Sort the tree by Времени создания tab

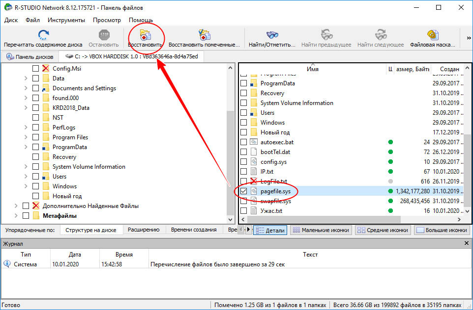(194, 230)
